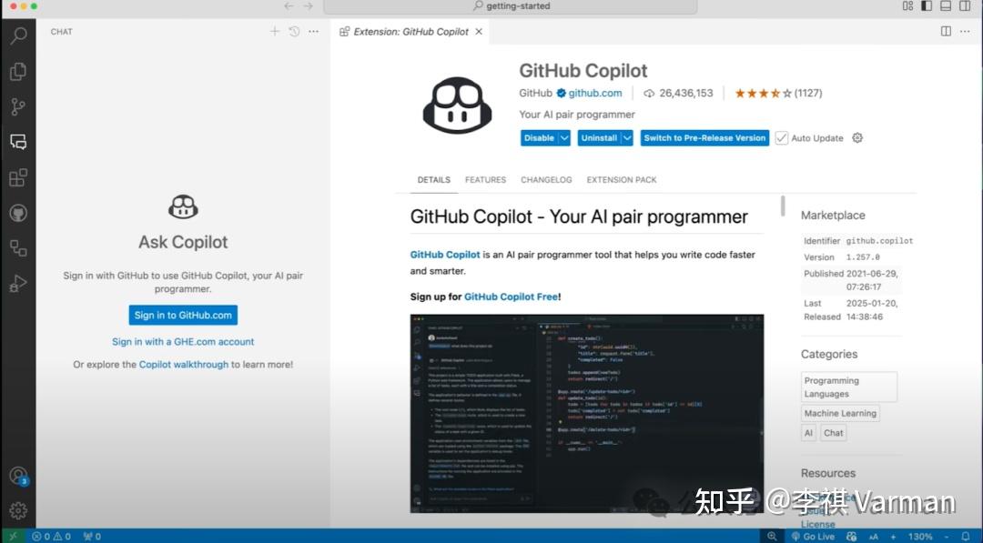Click the getting-started command center search
Image resolution: width=983 pixels, height=543 pixels.
511,6
